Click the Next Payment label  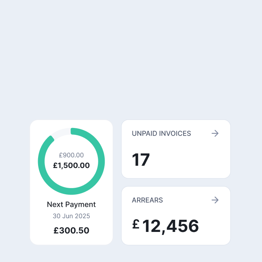(71, 204)
